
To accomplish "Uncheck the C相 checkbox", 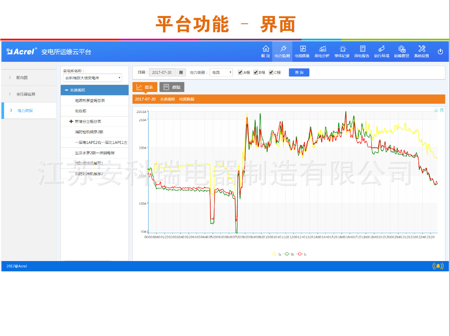I will pyautogui.click(x=271, y=72).
